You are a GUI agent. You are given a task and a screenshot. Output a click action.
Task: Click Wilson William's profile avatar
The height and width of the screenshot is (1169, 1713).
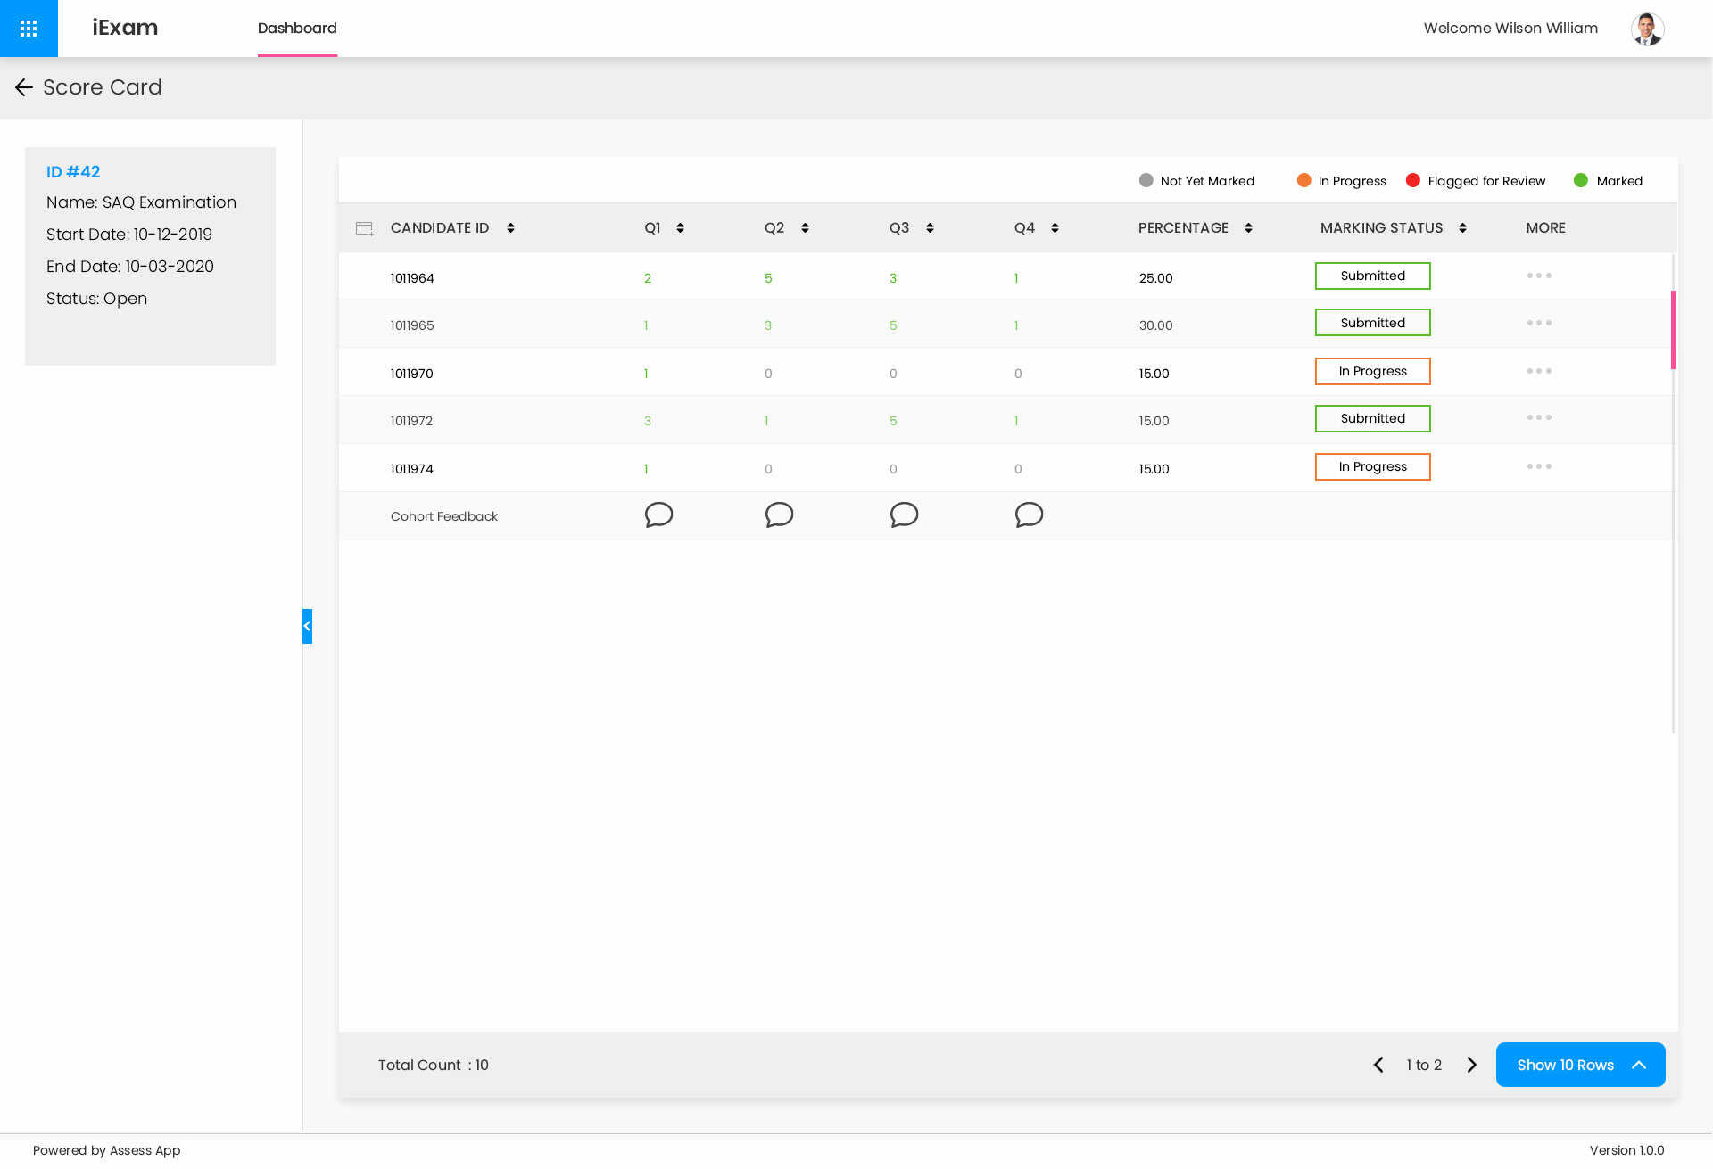point(1647,29)
